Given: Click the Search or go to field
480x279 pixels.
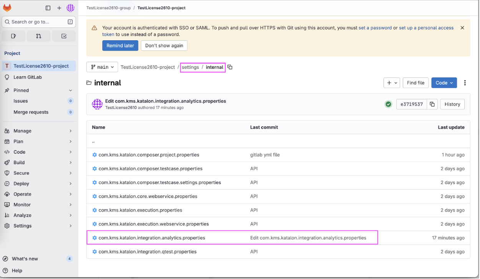Looking at the screenshot, I should [38, 22].
